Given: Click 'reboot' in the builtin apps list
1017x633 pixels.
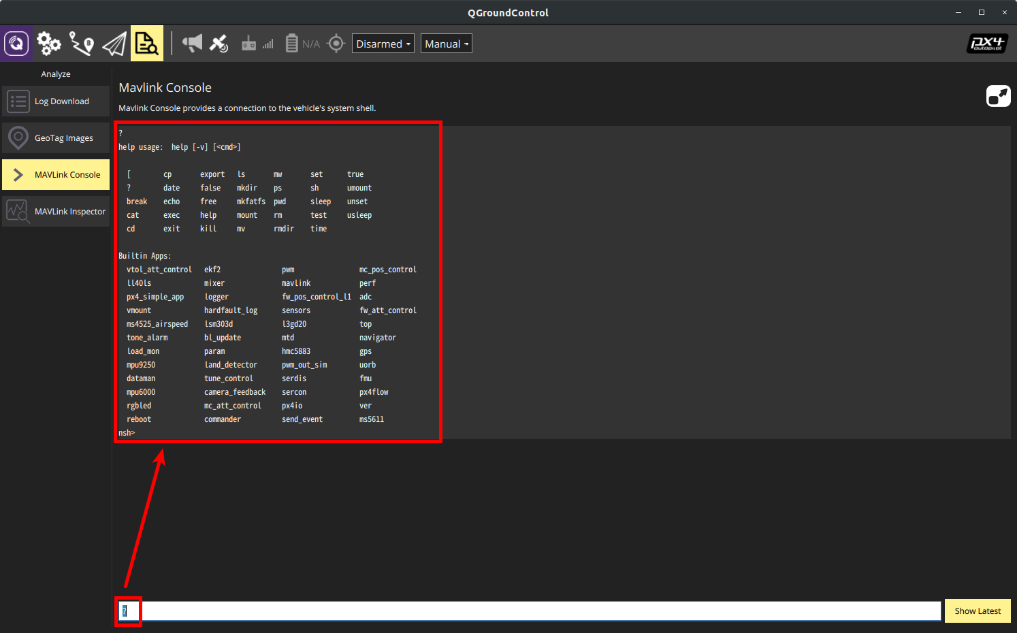Looking at the screenshot, I should point(139,419).
